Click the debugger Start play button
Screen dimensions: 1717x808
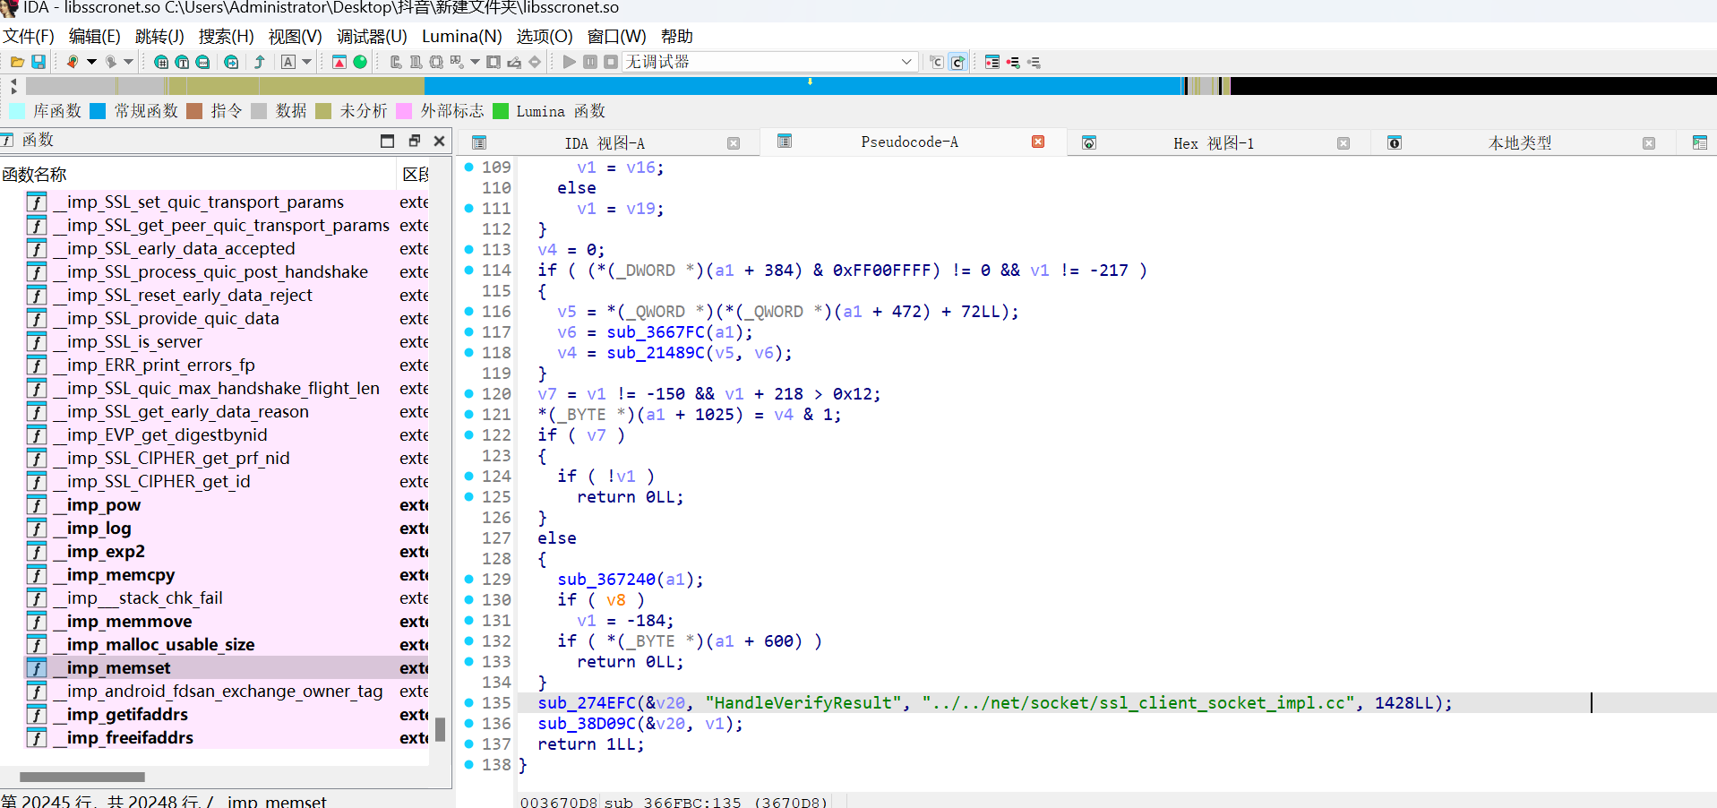(x=570, y=62)
